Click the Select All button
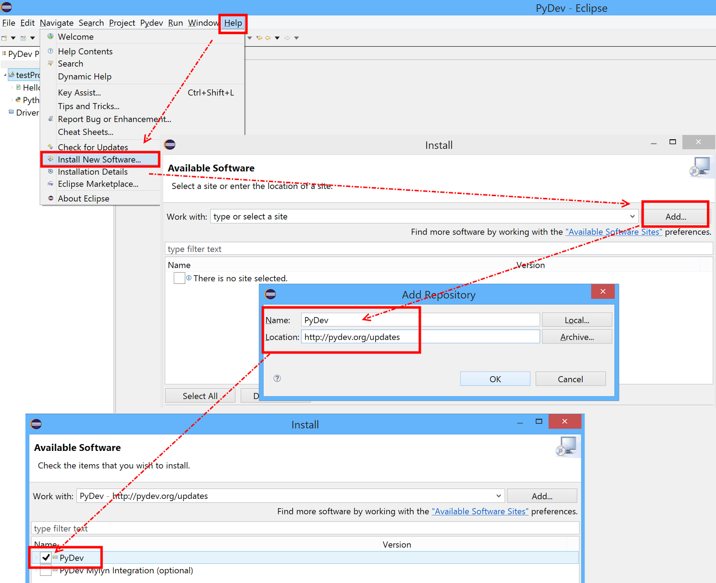Image resolution: width=716 pixels, height=583 pixels. coord(200,396)
